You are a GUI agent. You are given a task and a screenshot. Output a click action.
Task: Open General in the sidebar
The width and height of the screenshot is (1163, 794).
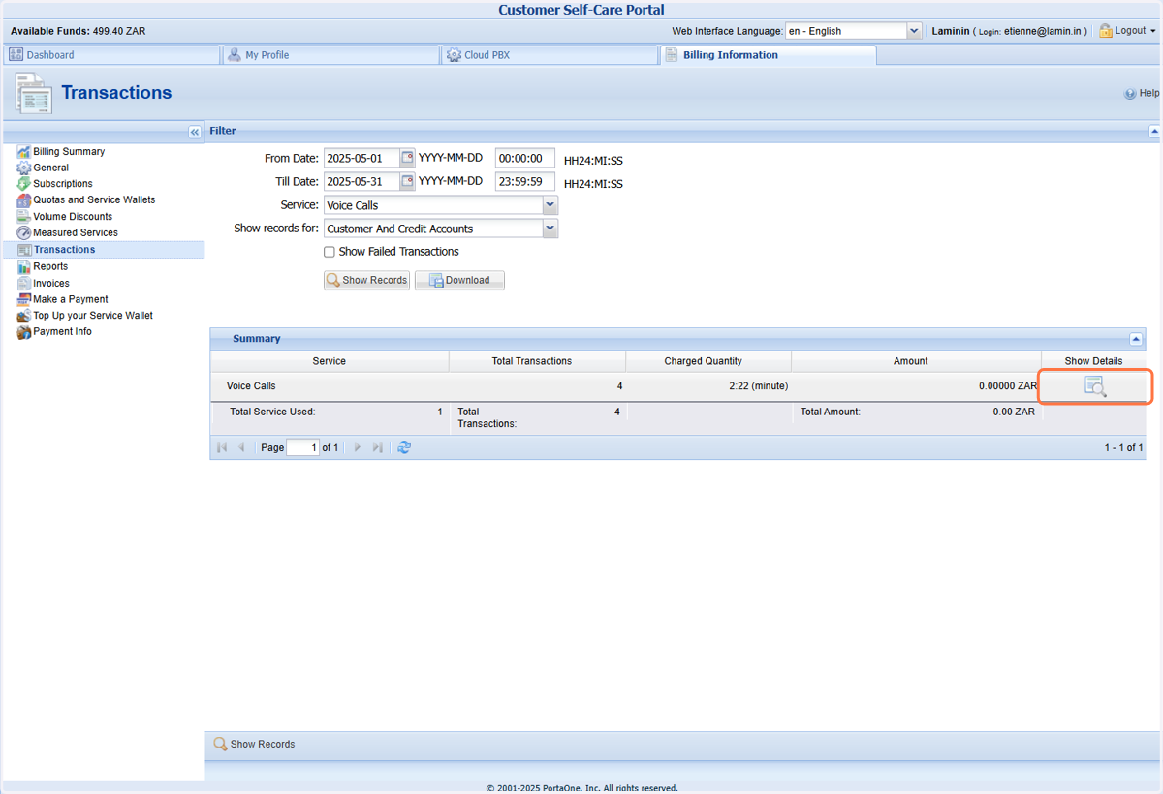point(50,168)
